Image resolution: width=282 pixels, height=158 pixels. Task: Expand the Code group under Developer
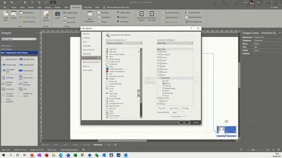pos(163,81)
